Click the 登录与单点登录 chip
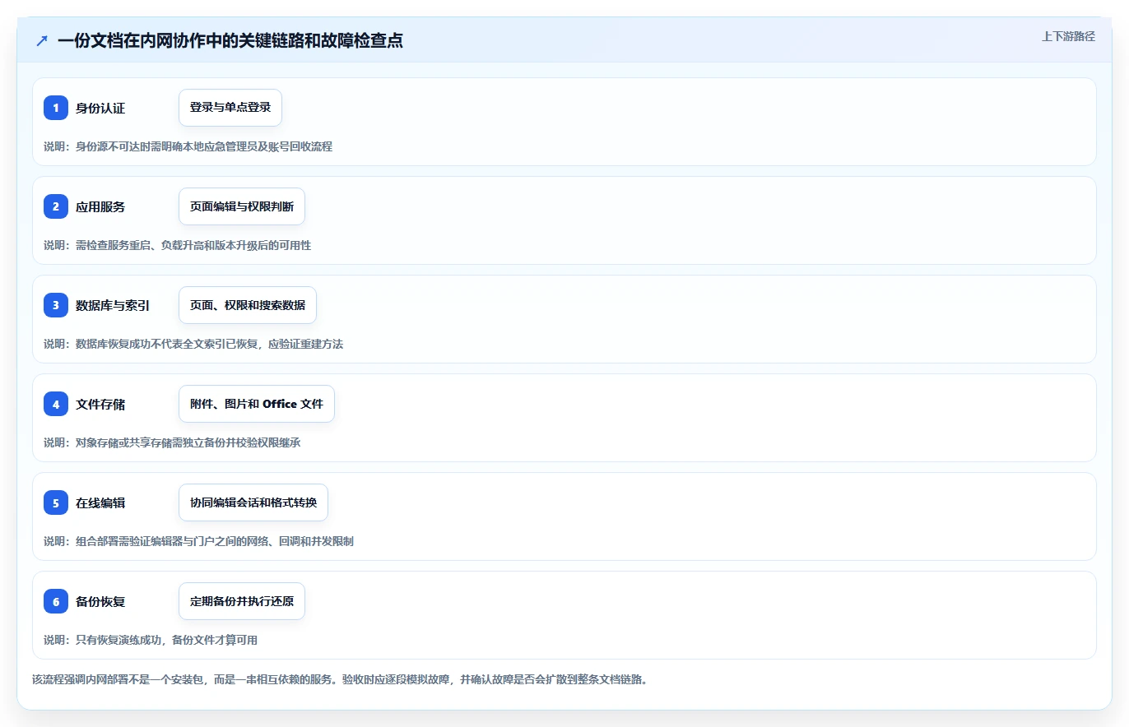1129x727 pixels. 230,108
